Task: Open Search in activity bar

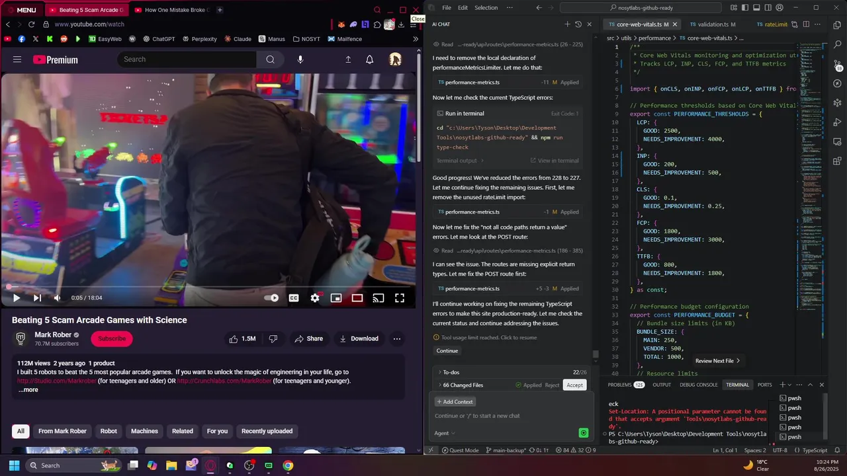Action: 838,45
